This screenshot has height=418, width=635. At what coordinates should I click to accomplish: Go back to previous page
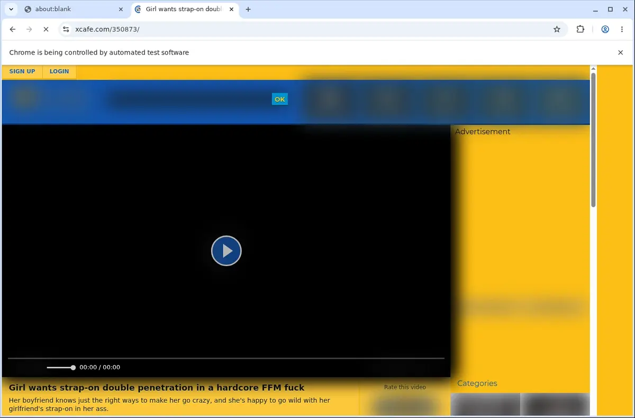pos(13,30)
